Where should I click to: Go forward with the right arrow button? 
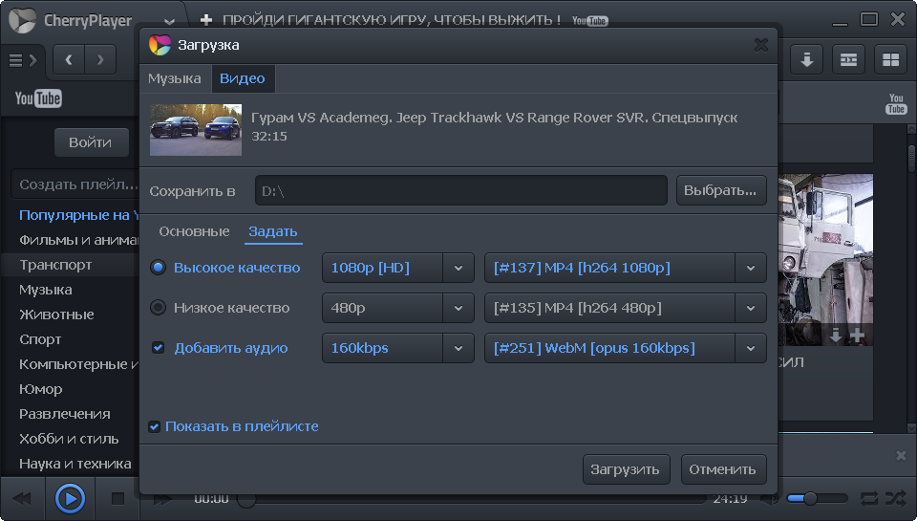[x=100, y=59]
